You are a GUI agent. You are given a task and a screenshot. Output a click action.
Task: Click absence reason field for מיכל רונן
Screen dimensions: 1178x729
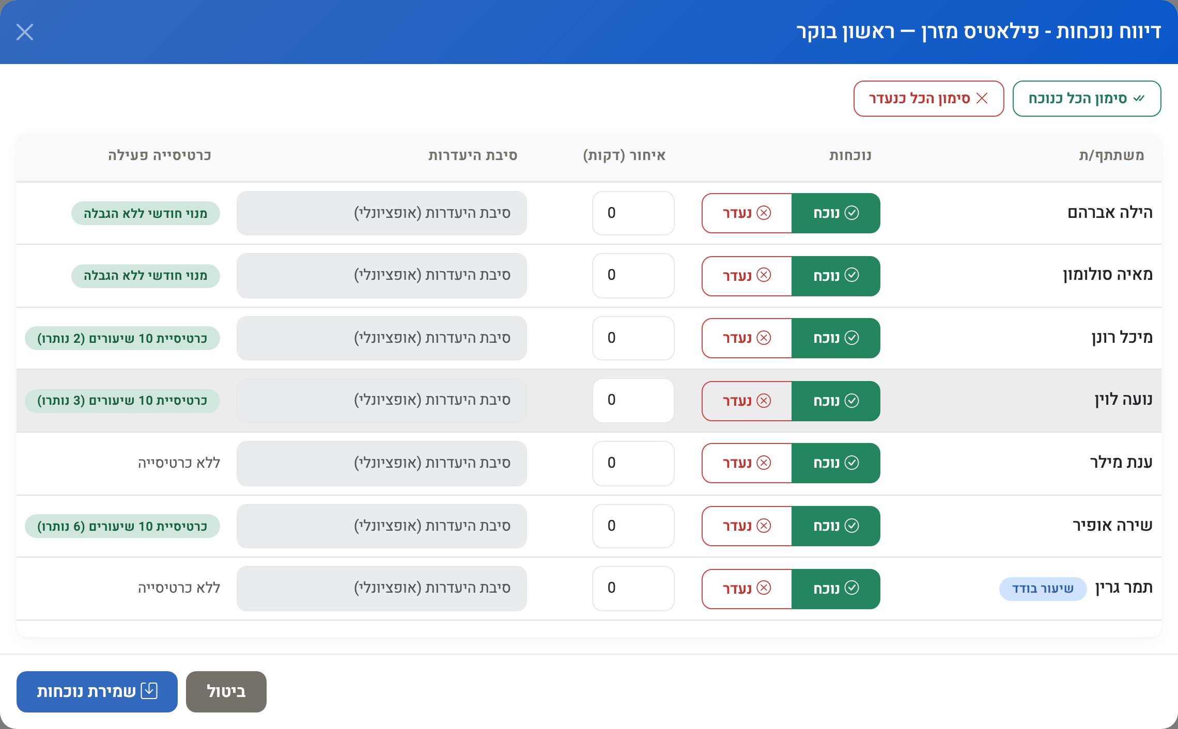tap(382, 338)
